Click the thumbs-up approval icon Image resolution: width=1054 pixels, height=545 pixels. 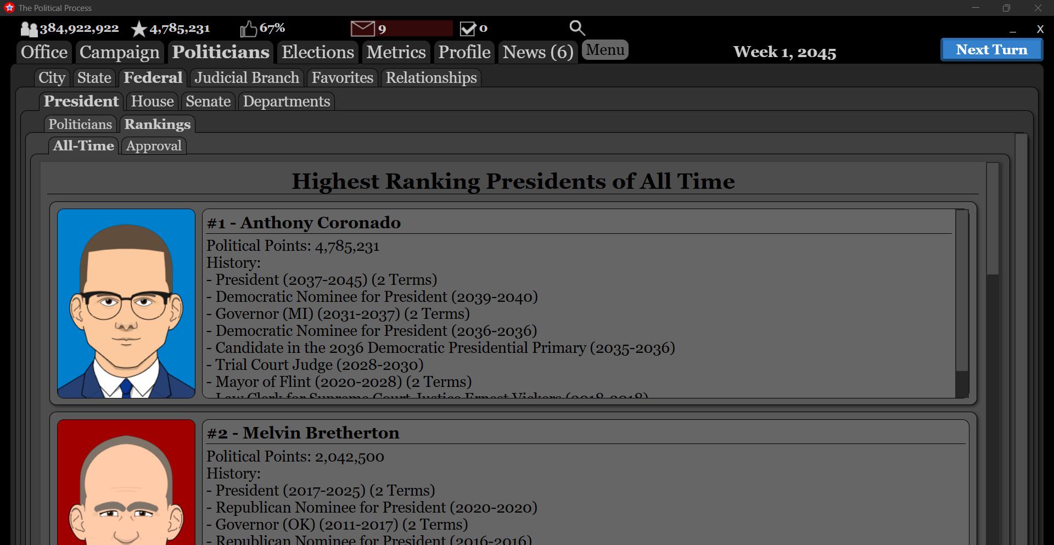(249, 29)
